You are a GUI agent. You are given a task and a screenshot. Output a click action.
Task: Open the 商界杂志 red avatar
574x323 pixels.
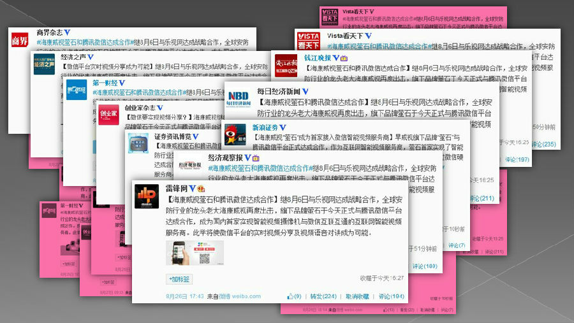coord(19,39)
